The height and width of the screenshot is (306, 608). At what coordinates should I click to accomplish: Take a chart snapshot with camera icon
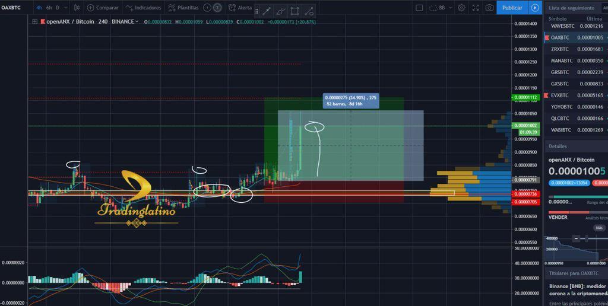(489, 8)
